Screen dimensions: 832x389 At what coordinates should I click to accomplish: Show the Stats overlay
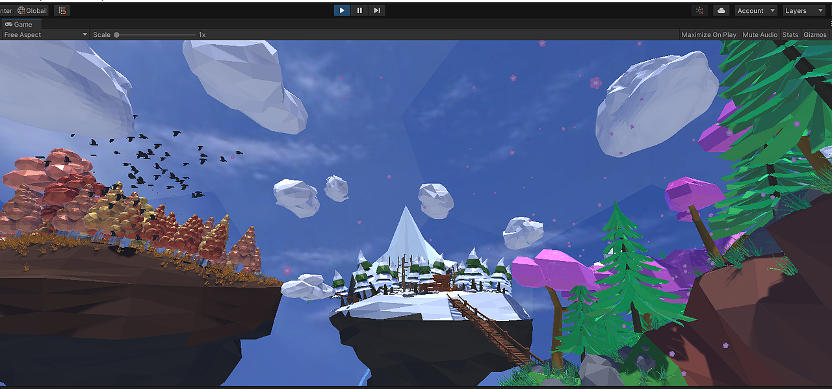click(x=790, y=34)
